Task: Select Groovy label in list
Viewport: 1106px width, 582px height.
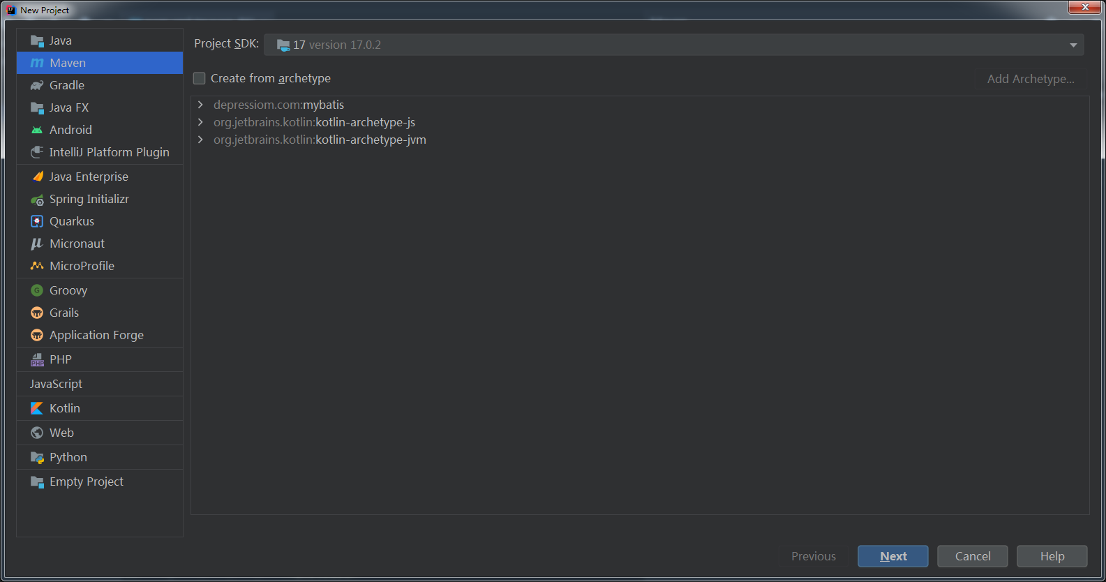Action: pyautogui.click(x=68, y=290)
